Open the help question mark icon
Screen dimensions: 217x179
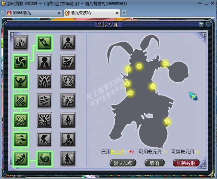[x=201, y=24]
